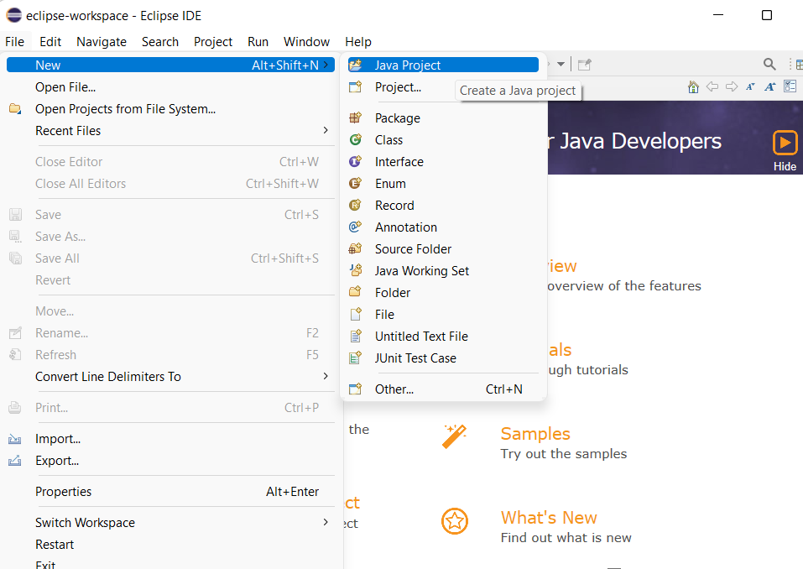Click the toolbar overflow dots menu

click(790, 63)
